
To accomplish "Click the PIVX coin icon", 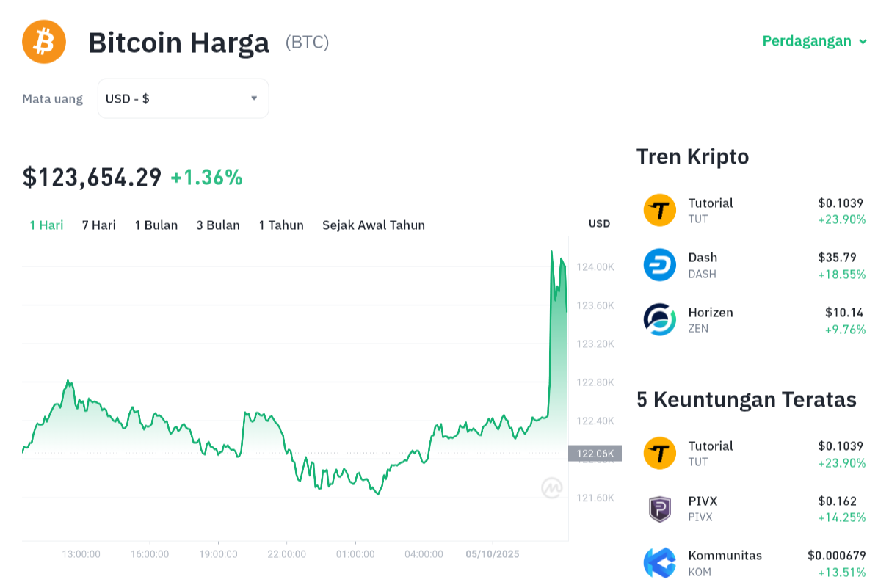I will click(x=659, y=508).
